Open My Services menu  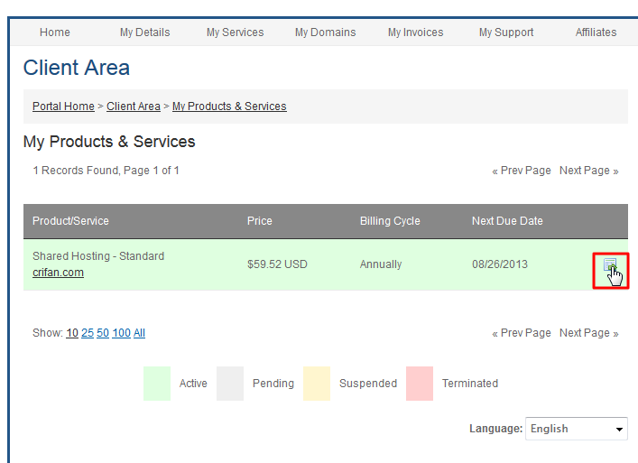235,32
